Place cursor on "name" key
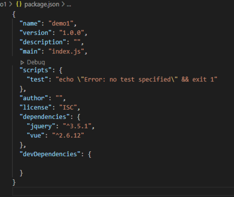234x197 pixels. pos(30,23)
